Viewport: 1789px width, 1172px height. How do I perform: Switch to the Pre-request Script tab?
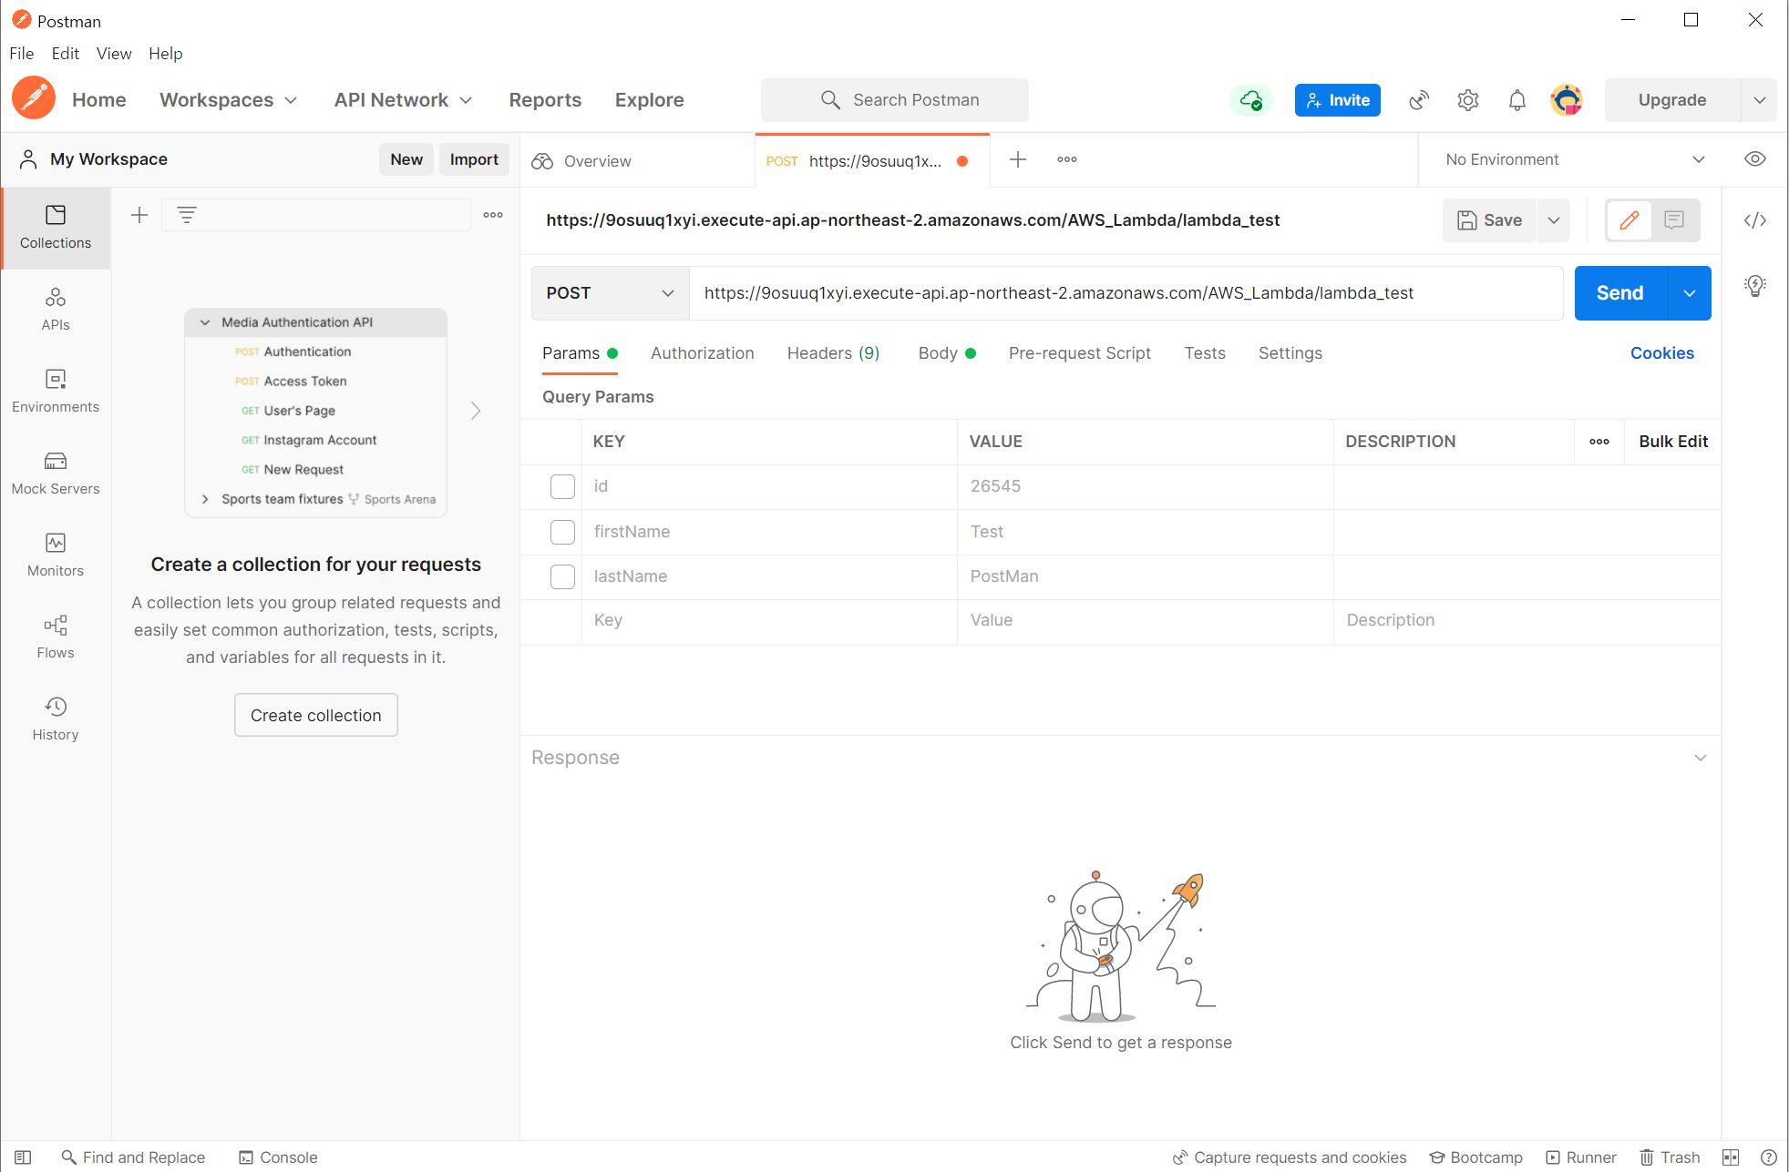[1079, 353]
